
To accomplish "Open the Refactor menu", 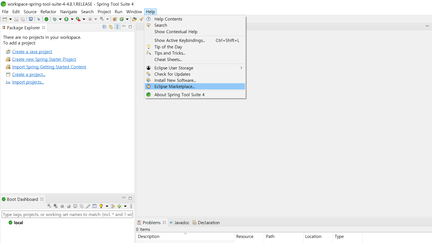I will tap(48, 12).
